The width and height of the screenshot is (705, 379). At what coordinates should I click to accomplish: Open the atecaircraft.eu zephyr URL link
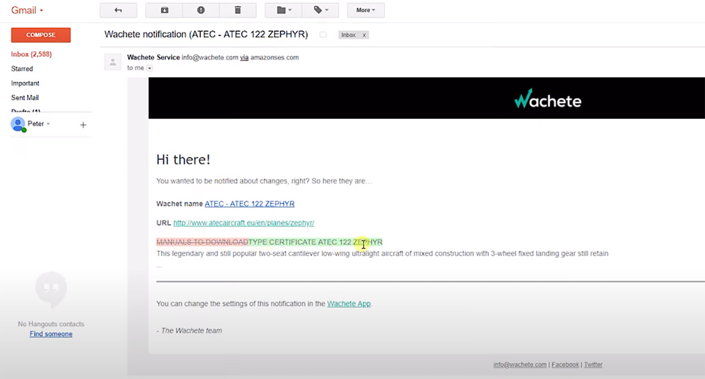(243, 223)
